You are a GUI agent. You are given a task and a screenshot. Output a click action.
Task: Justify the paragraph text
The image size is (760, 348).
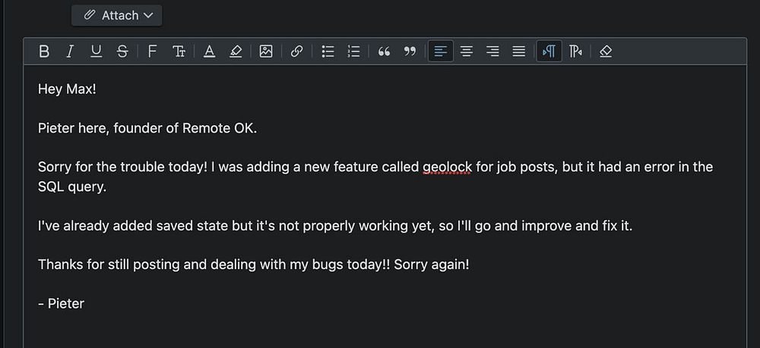pyautogui.click(x=519, y=52)
